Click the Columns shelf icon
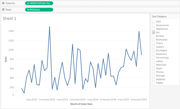This screenshot has width=180, height=109. [x=3, y=3]
